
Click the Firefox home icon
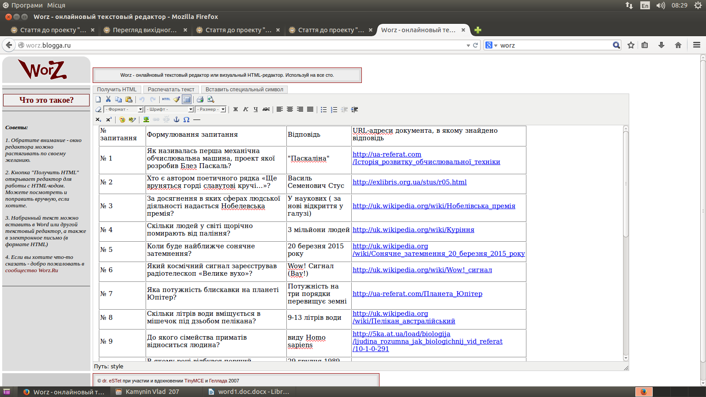tap(678, 45)
